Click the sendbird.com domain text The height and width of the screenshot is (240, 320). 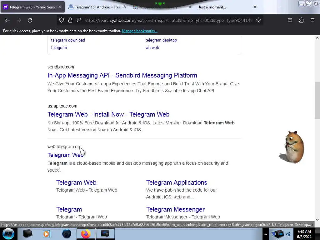pyautogui.click(x=61, y=67)
